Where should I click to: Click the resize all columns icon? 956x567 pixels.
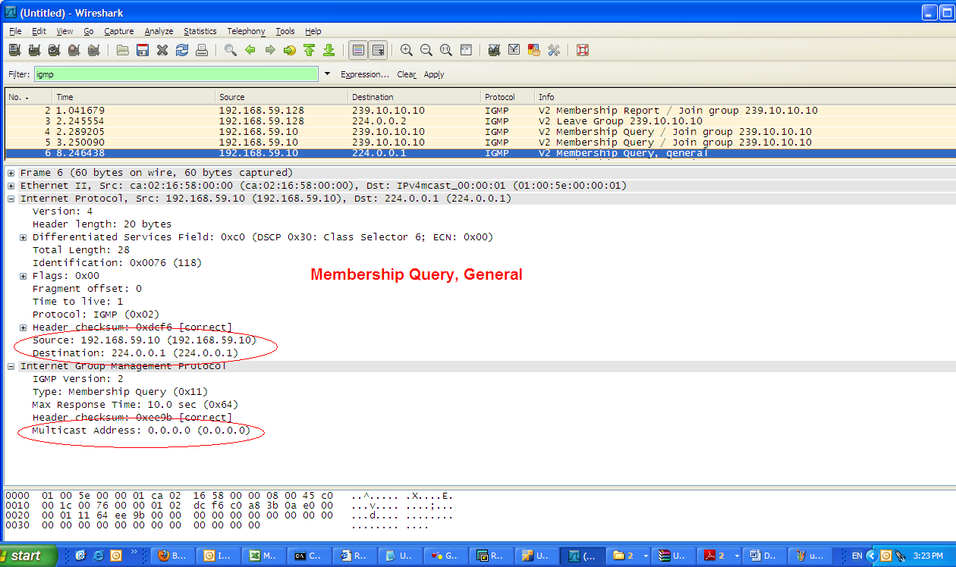pyautogui.click(x=466, y=50)
